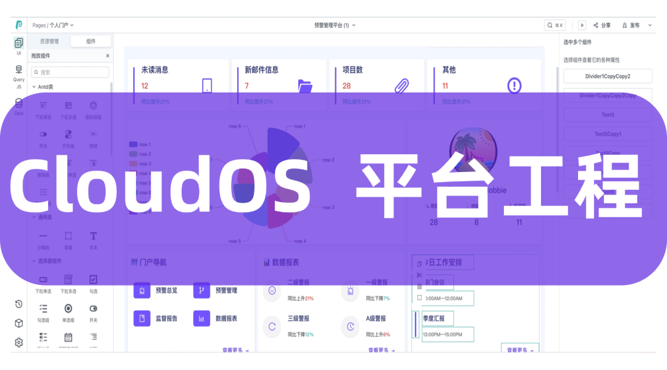Click the canvas vertical scrollbar
667x370 pixels.
[x=557, y=130]
